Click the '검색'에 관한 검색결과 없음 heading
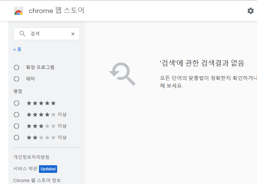The width and height of the screenshot is (257, 184). (x=202, y=63)
